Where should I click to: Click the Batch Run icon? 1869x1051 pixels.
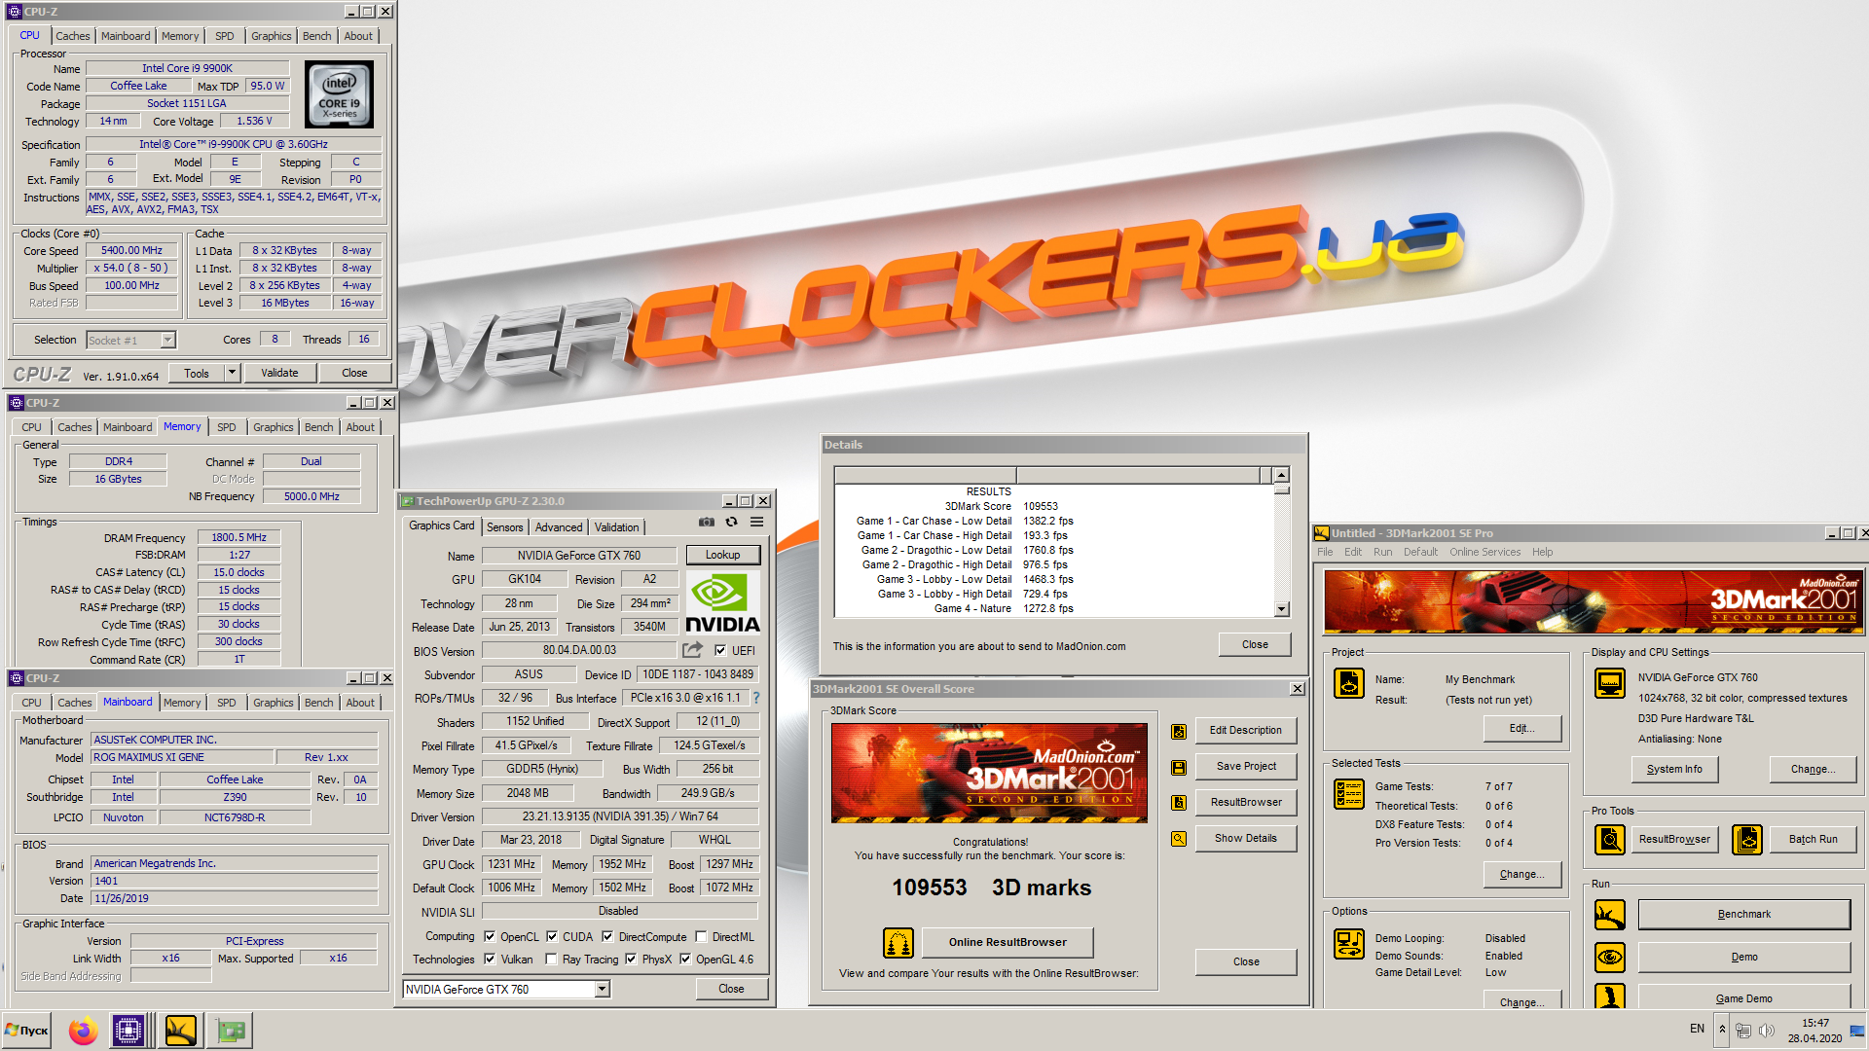1747,839
